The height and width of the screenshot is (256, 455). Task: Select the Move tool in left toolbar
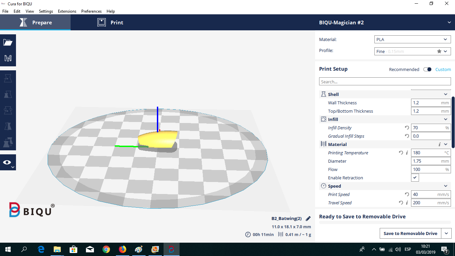click(x=8, y=79)
